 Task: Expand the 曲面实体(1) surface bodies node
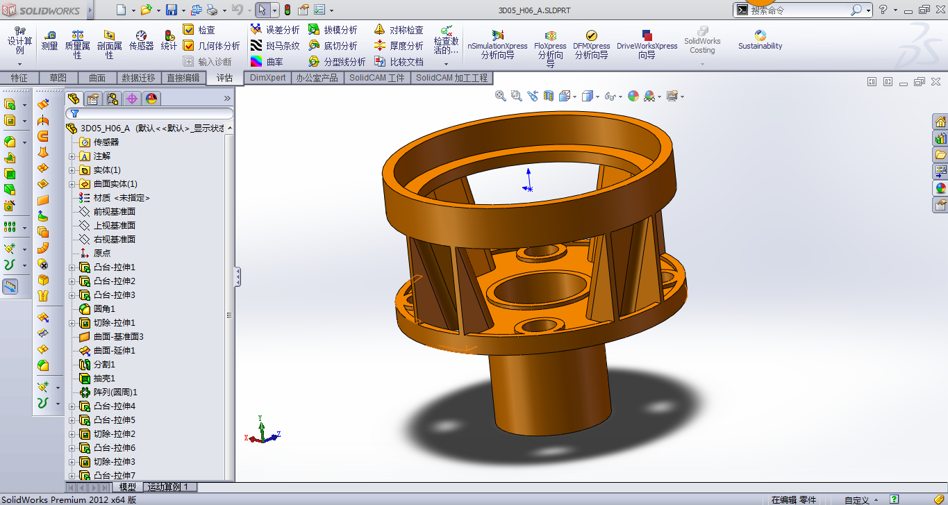click(x=72, y=184)
